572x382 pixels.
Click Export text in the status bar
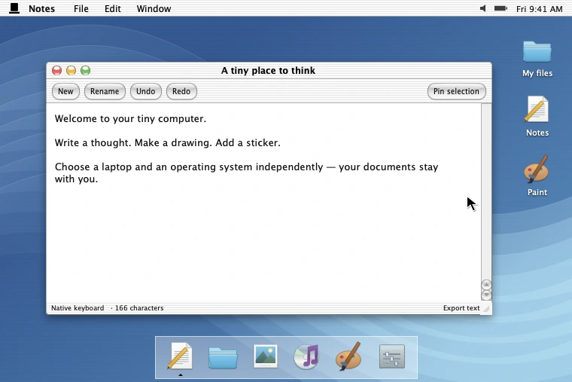461,308
